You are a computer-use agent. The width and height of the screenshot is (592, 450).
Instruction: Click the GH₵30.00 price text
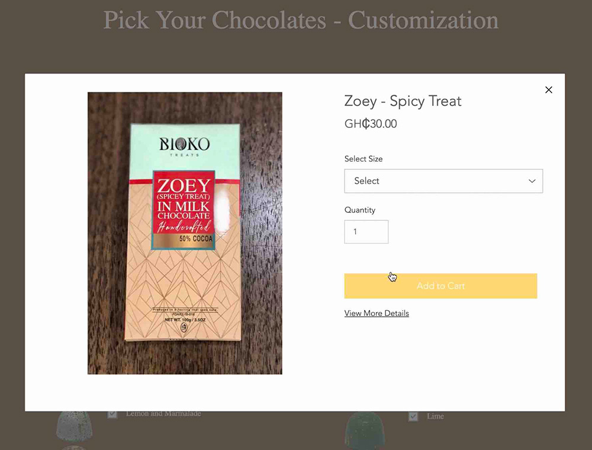pyautogui.click(x=371, y=124)
